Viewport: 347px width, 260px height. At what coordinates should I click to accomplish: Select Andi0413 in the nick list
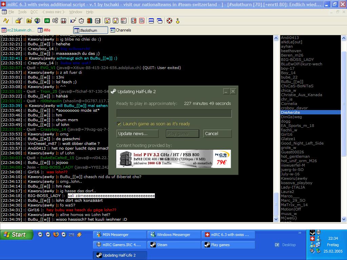tap(290, 38)
